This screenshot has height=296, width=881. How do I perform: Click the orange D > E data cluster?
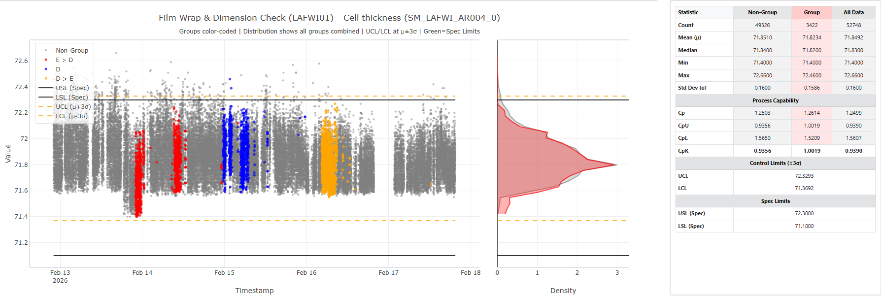tap(328, 158)
